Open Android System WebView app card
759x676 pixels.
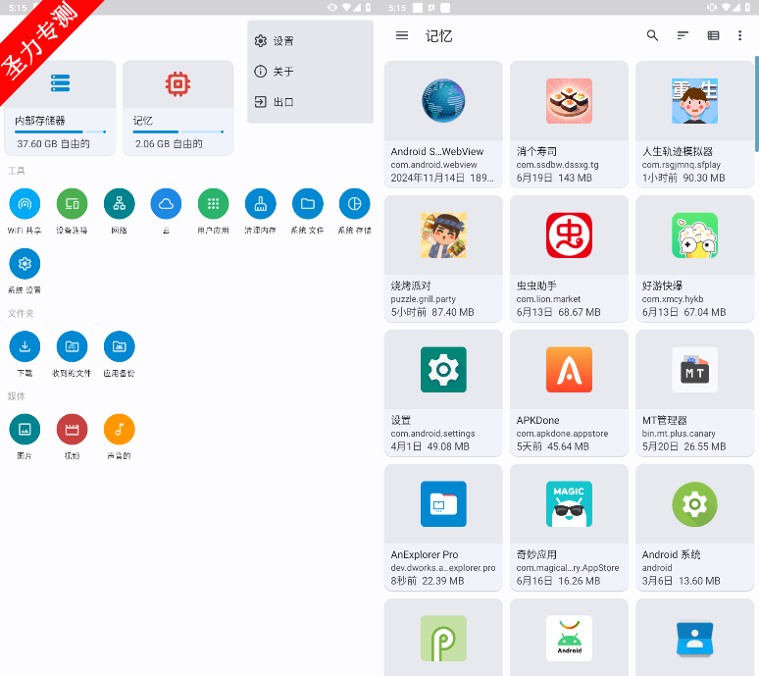(443, 124)
